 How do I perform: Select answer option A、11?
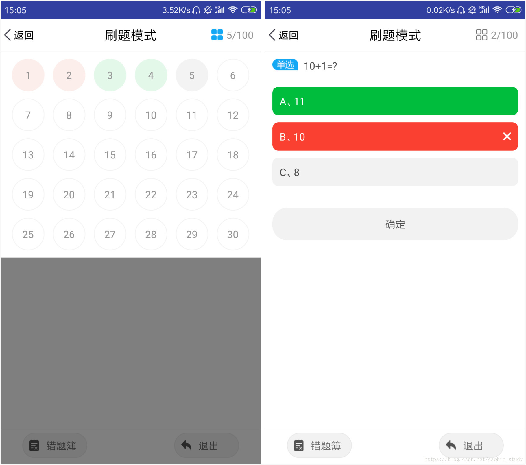(395, 101)
